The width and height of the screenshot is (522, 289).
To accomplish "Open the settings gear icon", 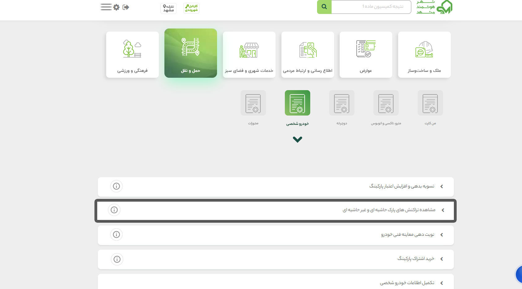I will (116, 7).
